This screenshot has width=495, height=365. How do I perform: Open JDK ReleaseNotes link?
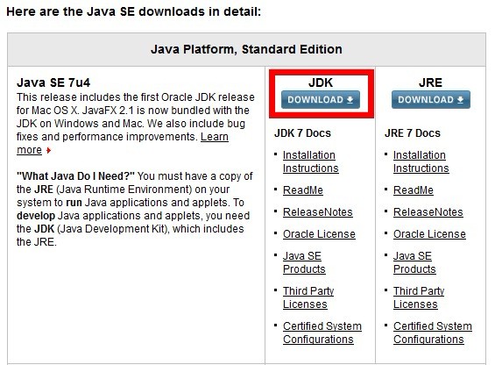pyautogui.click(x=317, y=212)
